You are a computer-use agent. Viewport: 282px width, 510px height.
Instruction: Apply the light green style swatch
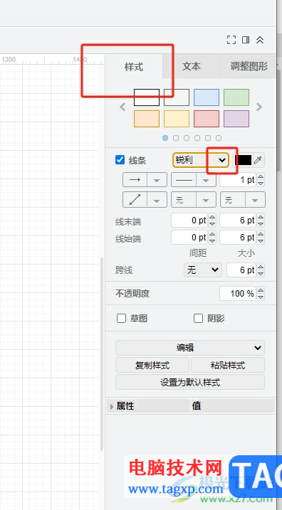pos(236,97)
